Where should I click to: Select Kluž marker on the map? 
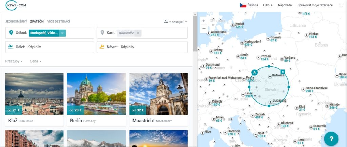click(297, 108)
